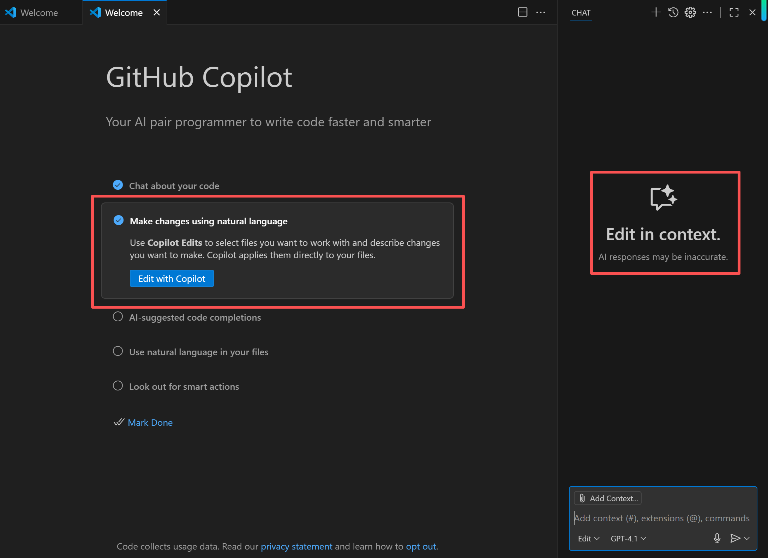The image size is (768, 558).
Task: Toggle checkmark for Chat about your code
Action: [x=118, y=185]
